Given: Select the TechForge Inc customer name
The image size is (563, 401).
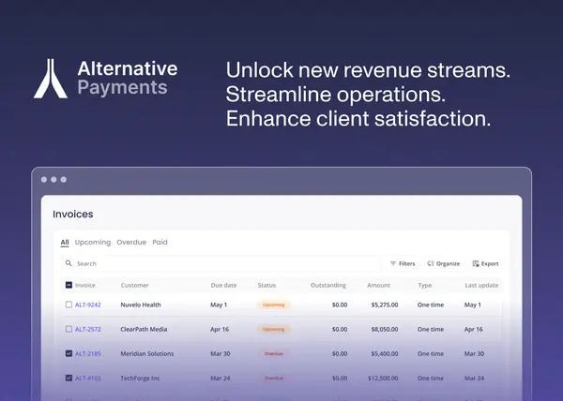Looking at the screenshot, I should click(x=140, y=378).
